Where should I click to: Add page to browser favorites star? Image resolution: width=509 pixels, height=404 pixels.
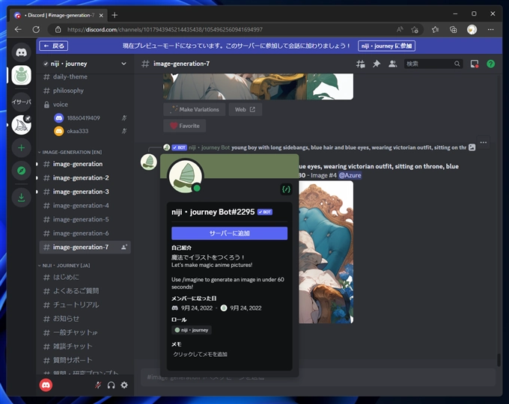point(415,29)
